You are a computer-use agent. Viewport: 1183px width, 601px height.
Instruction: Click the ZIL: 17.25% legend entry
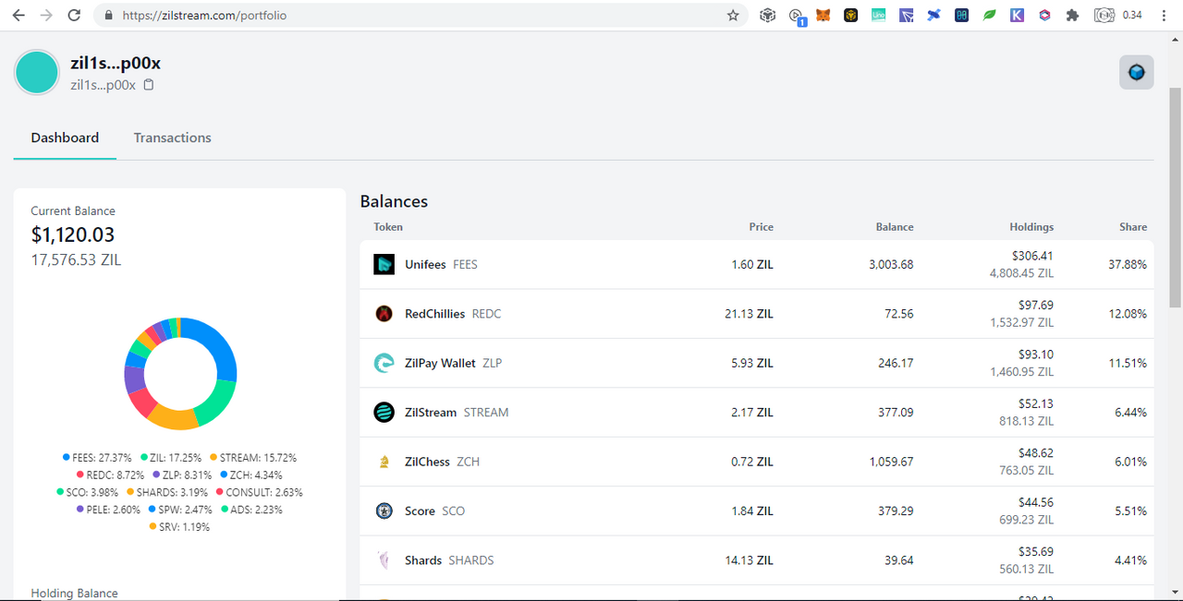click(x=171, y=457)
